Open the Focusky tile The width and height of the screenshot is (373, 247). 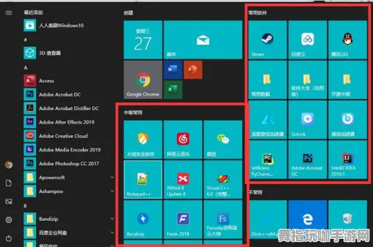223,219
